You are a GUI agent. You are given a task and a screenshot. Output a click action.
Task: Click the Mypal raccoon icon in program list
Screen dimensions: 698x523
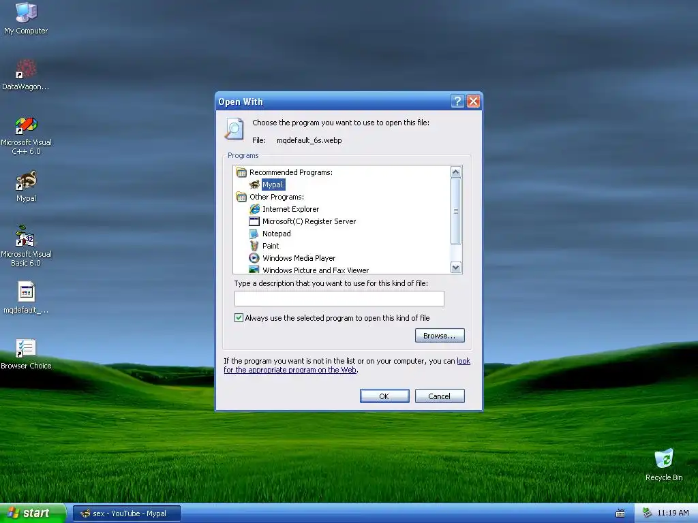254,185
